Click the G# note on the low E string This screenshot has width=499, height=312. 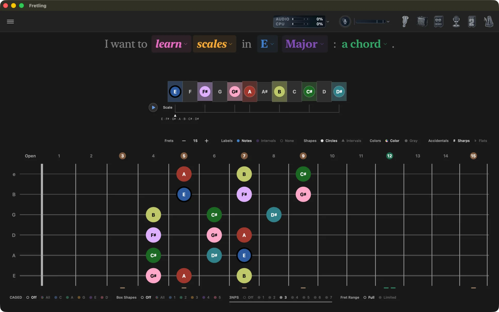[153, 276]
